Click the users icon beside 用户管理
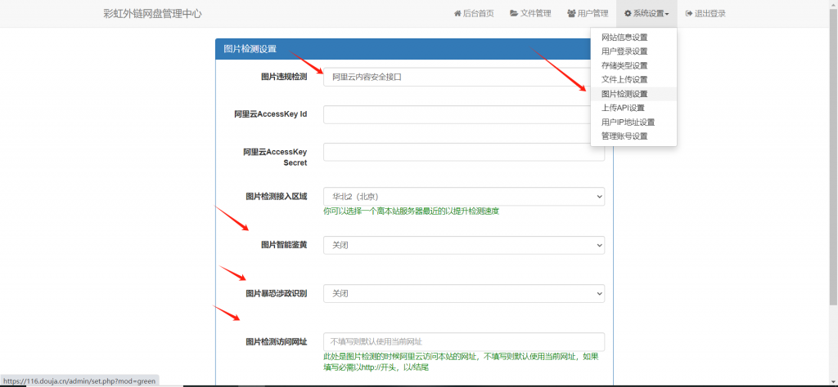This screenshot has width=838, height=387. 571,14
